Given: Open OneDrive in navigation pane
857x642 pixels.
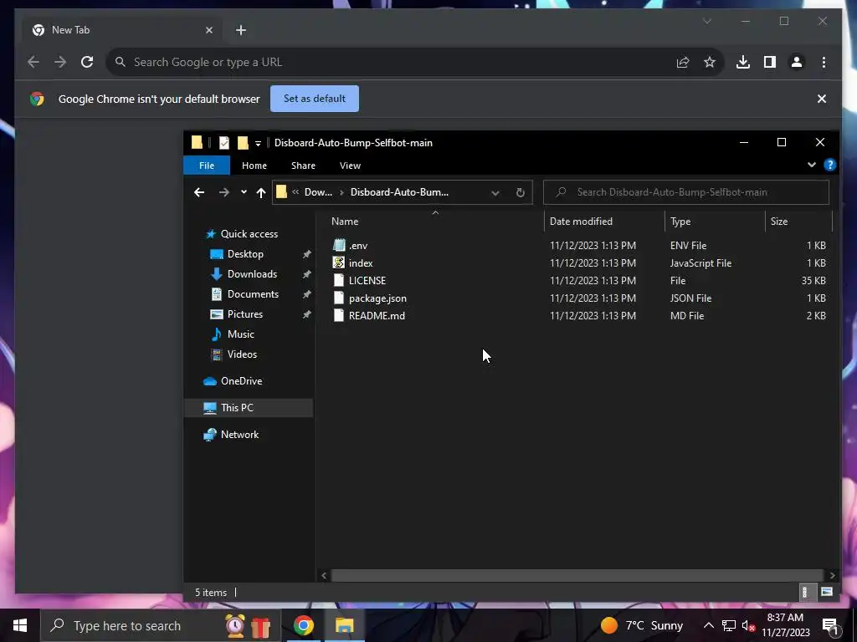Looking at the screenshot, I should (241, 381).
